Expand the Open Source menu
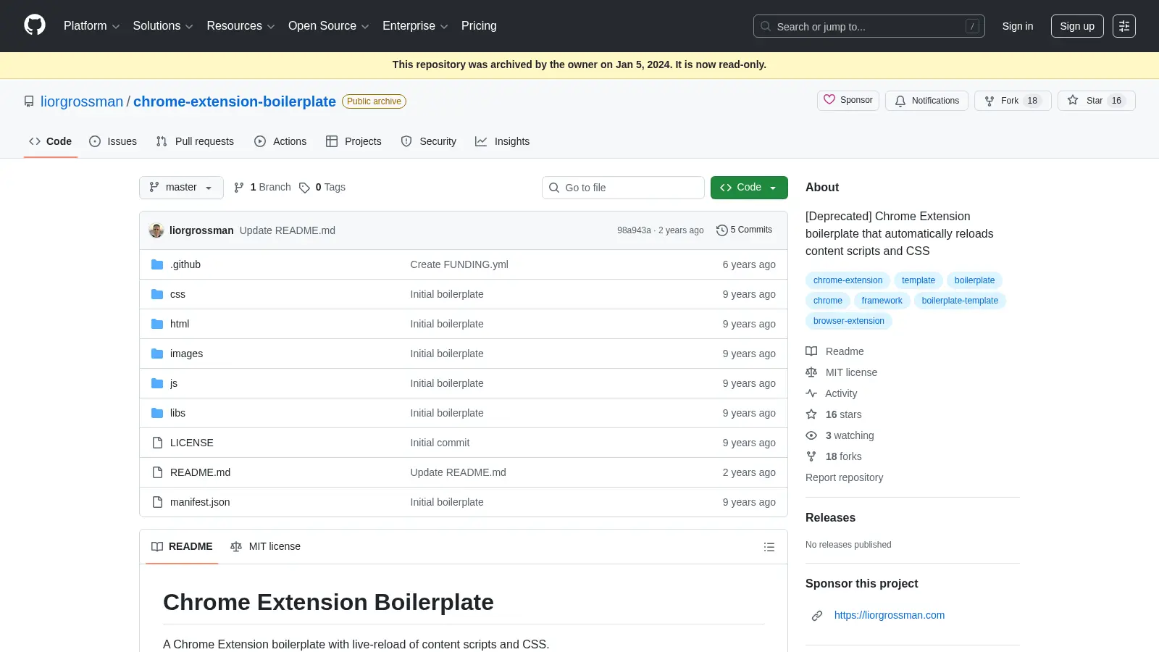This screenshot has height=652, width=1159. pyautogui.click(x=329, y=26)
